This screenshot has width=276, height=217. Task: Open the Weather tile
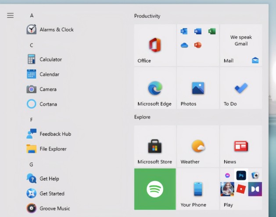click(x=198, y=146)
